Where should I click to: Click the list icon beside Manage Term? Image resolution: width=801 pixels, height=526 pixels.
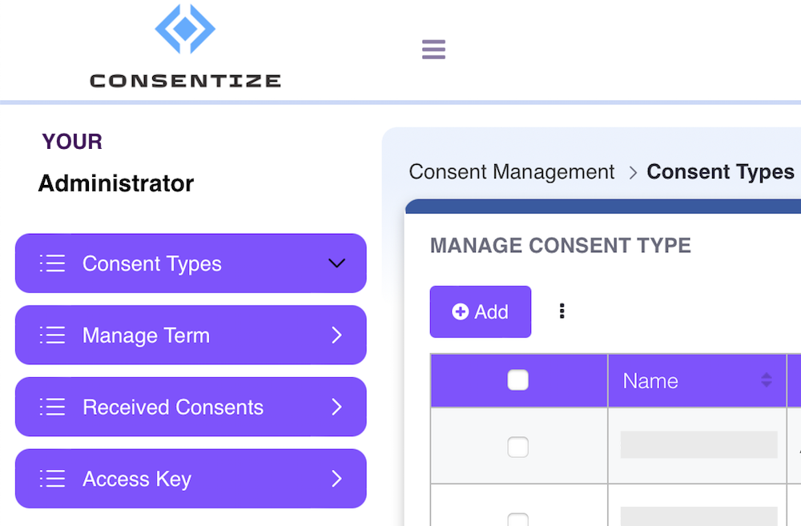[x=52, y=335]
